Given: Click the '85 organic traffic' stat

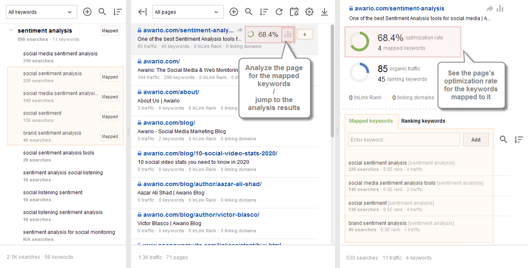Looking at the screenshot, I should [399, 68].
